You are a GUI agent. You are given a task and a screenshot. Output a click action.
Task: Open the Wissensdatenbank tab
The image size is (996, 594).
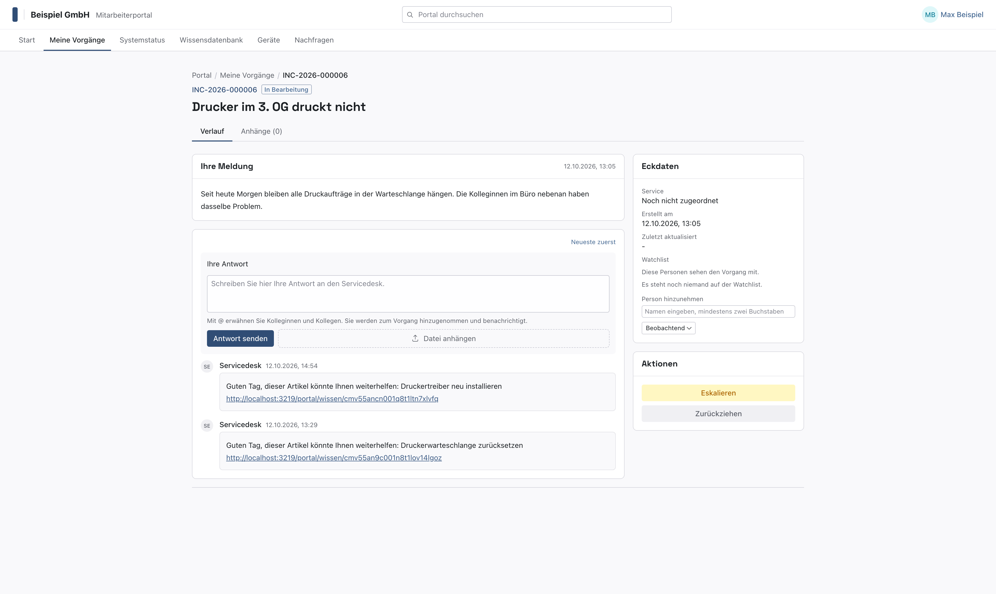[211, 40]
